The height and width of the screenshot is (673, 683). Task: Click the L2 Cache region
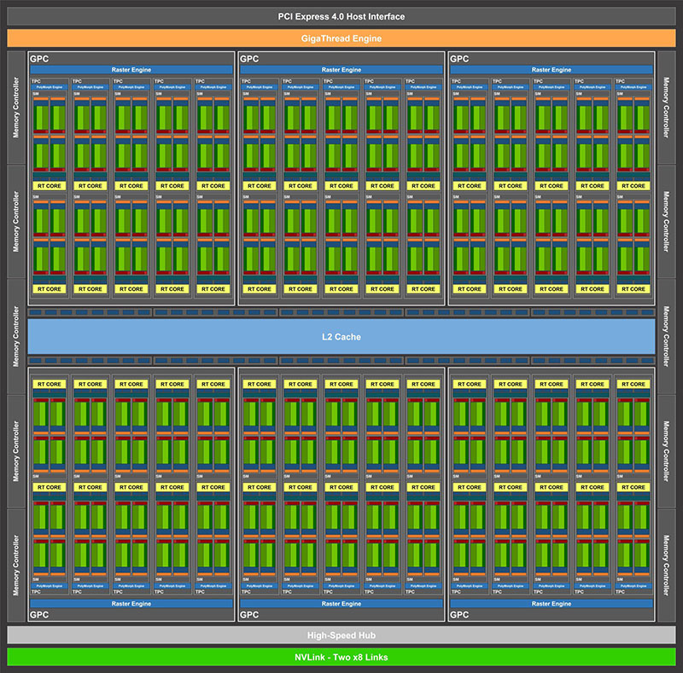pyautogui.click(x=341, y=337)
